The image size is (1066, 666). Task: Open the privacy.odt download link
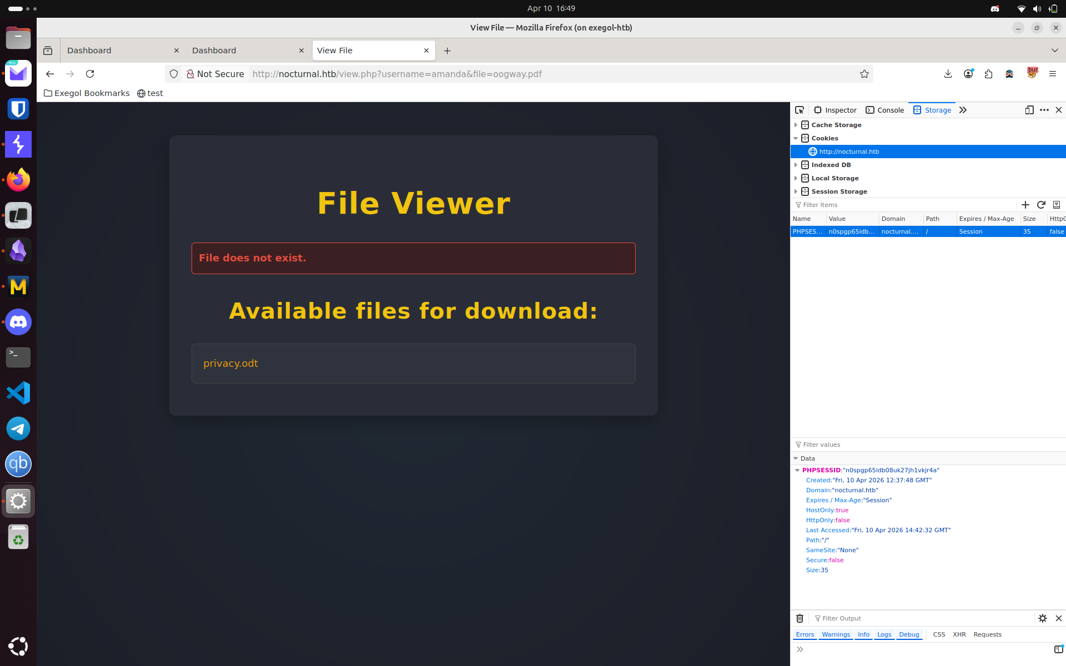tap(230, 364)
